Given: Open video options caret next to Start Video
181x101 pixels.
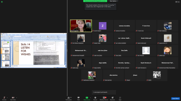Looking at the screenshot, I should point(17,98).
